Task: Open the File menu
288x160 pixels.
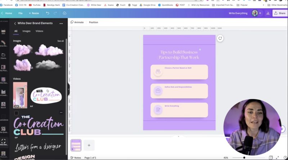Action: 21,13
